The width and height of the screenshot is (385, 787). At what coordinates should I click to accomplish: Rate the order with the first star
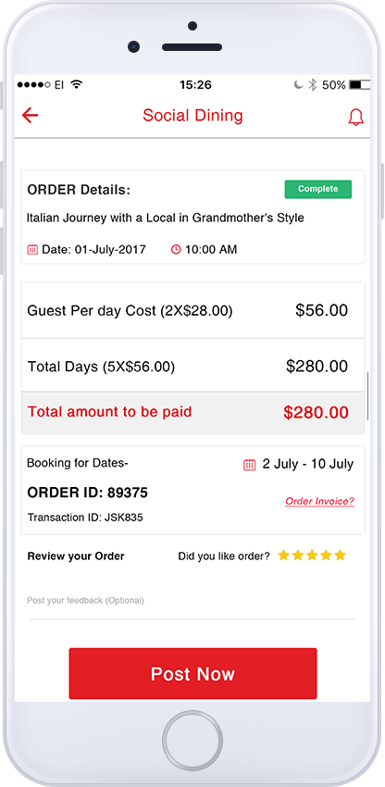pos(283,556)
